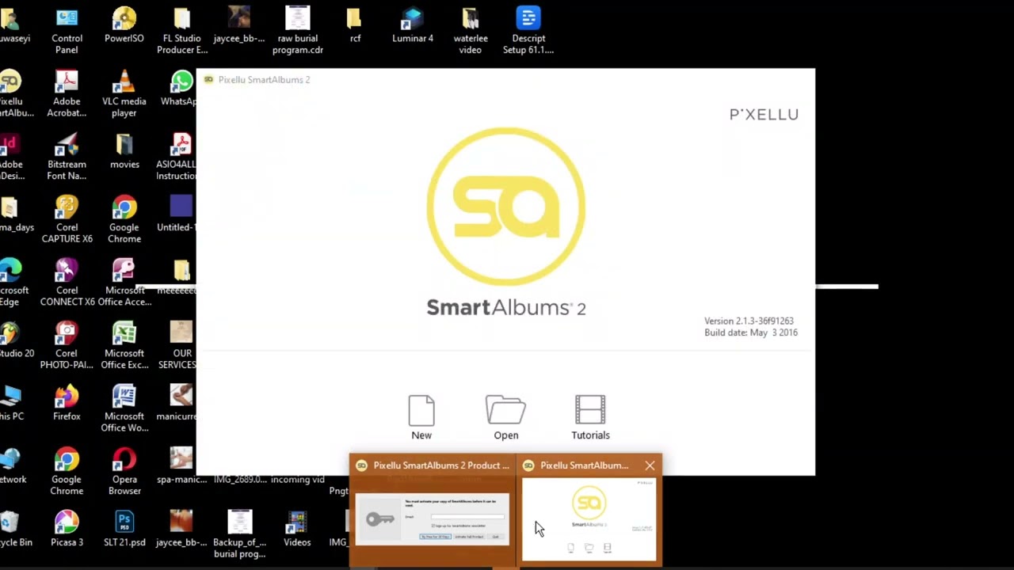1014x570 pixels.
Task: Launch Corel CONNECT X6
Action: tap(67, 282)
